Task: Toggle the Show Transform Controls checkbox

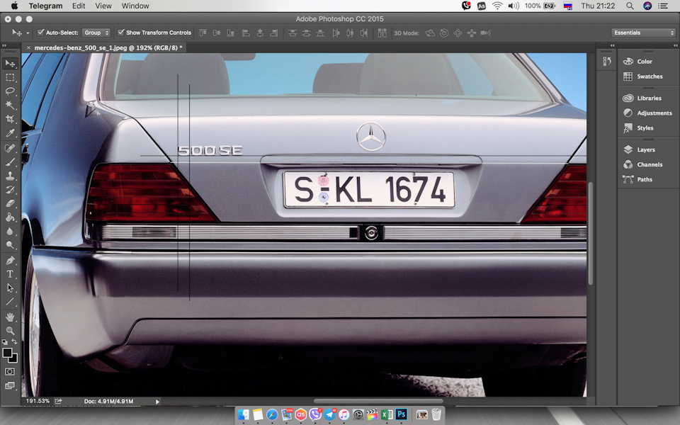Action: point(121,33)
